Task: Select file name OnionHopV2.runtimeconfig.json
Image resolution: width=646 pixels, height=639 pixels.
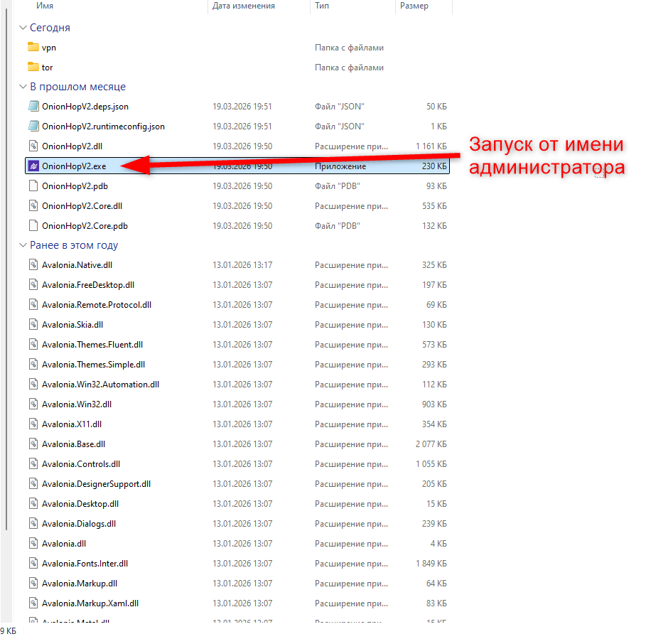Action: pos(104,127)
